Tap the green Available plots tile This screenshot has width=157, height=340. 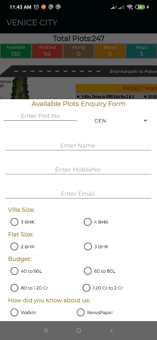pos(16,51)
